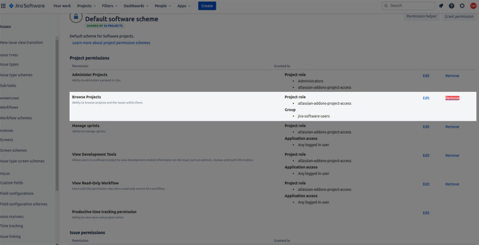Open Issue type screen schemes in sidebar

tap(22, 161)
